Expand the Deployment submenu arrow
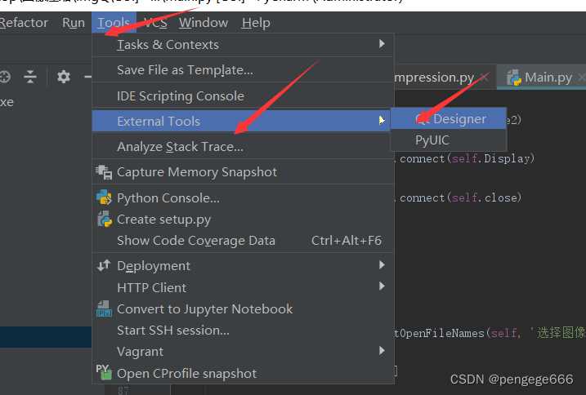Screen dimensions: 586x395 [382, 265]
